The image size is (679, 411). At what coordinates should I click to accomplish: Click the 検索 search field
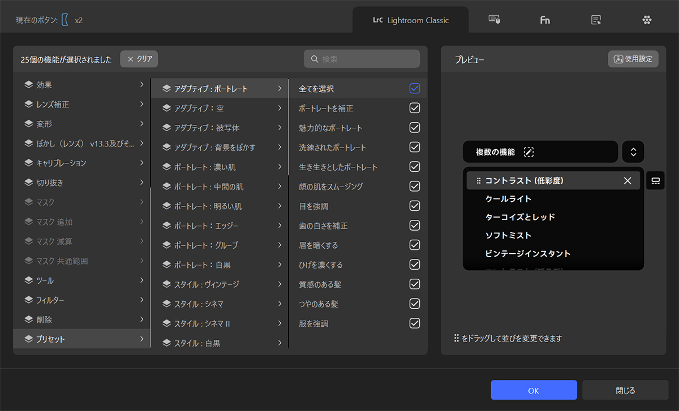tap(362, 59)
